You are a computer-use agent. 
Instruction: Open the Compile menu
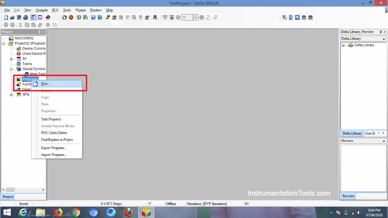tap(42, 10)
